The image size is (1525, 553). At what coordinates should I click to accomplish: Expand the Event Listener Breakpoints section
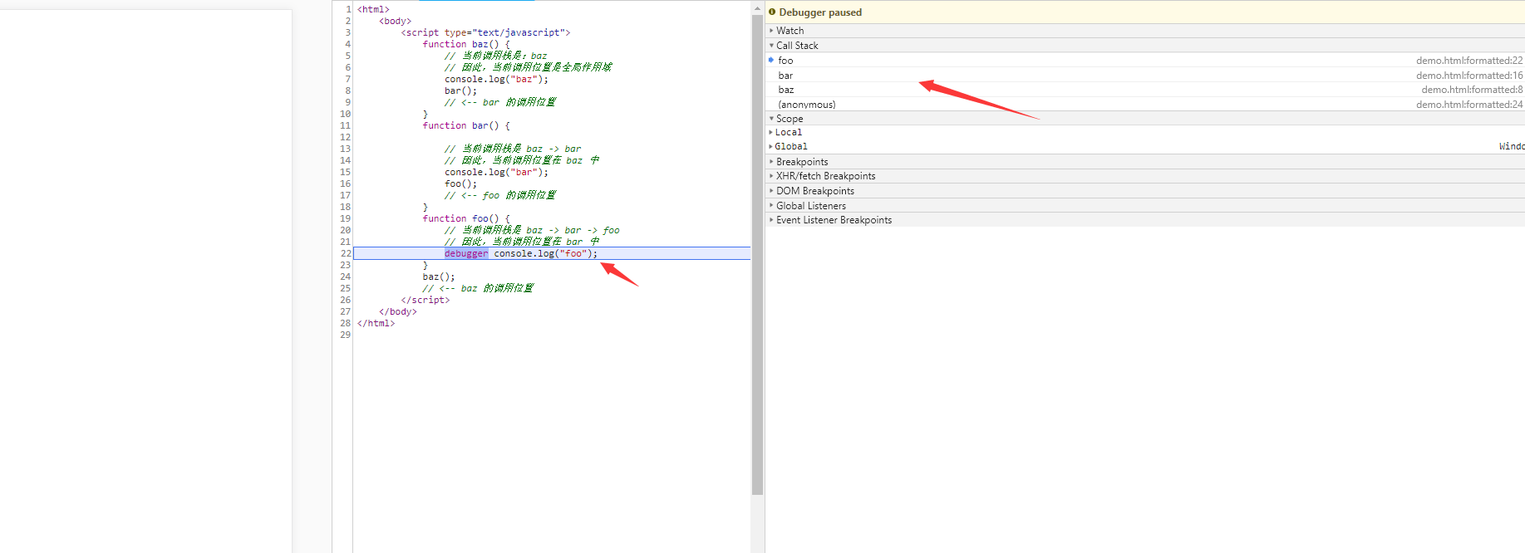(x=834, y=220)
